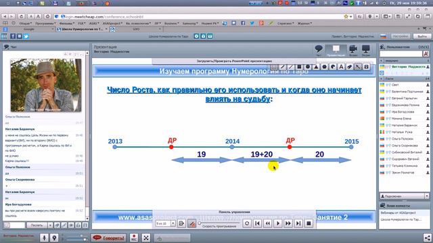Open the Программы bookmarks folder

point(45,24)
